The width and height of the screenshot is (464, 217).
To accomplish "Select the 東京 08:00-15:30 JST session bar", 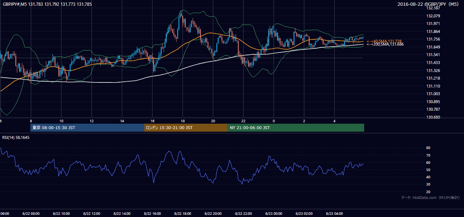I will [87, 128].
